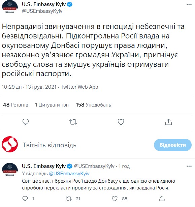Click the reply icon on the second tweet

tap(25, 199)
